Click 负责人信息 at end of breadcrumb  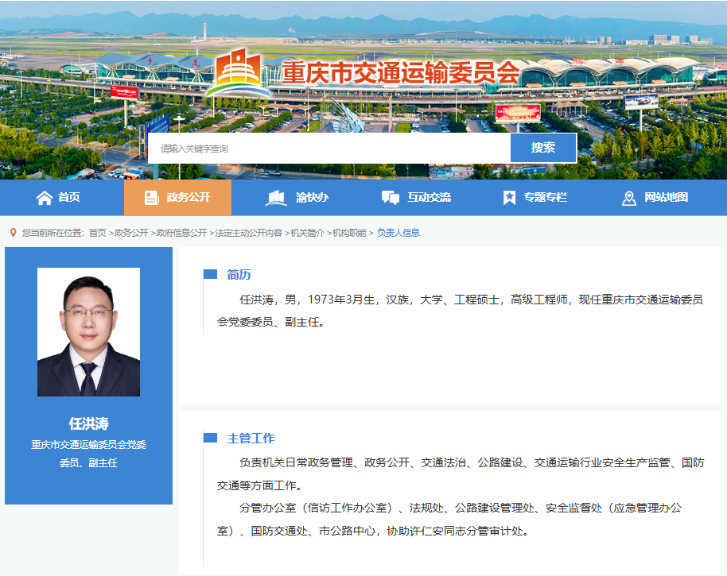click(x=398, y=233)
